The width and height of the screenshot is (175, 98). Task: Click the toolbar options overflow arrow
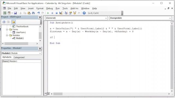point(122,13)
